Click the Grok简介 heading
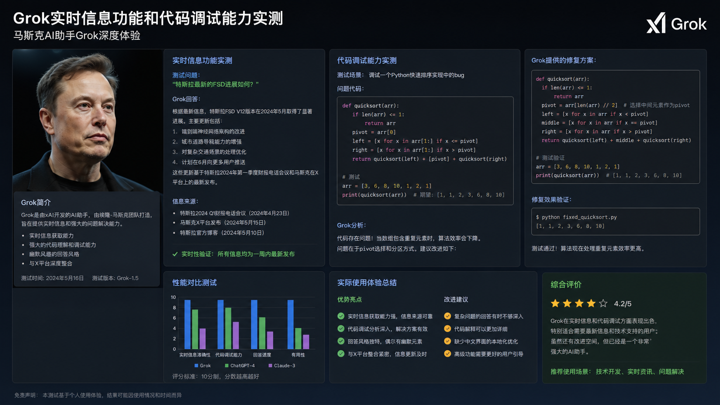 (x=36, y=202)
